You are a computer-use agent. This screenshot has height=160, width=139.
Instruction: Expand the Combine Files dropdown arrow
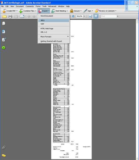pos(36,11)
